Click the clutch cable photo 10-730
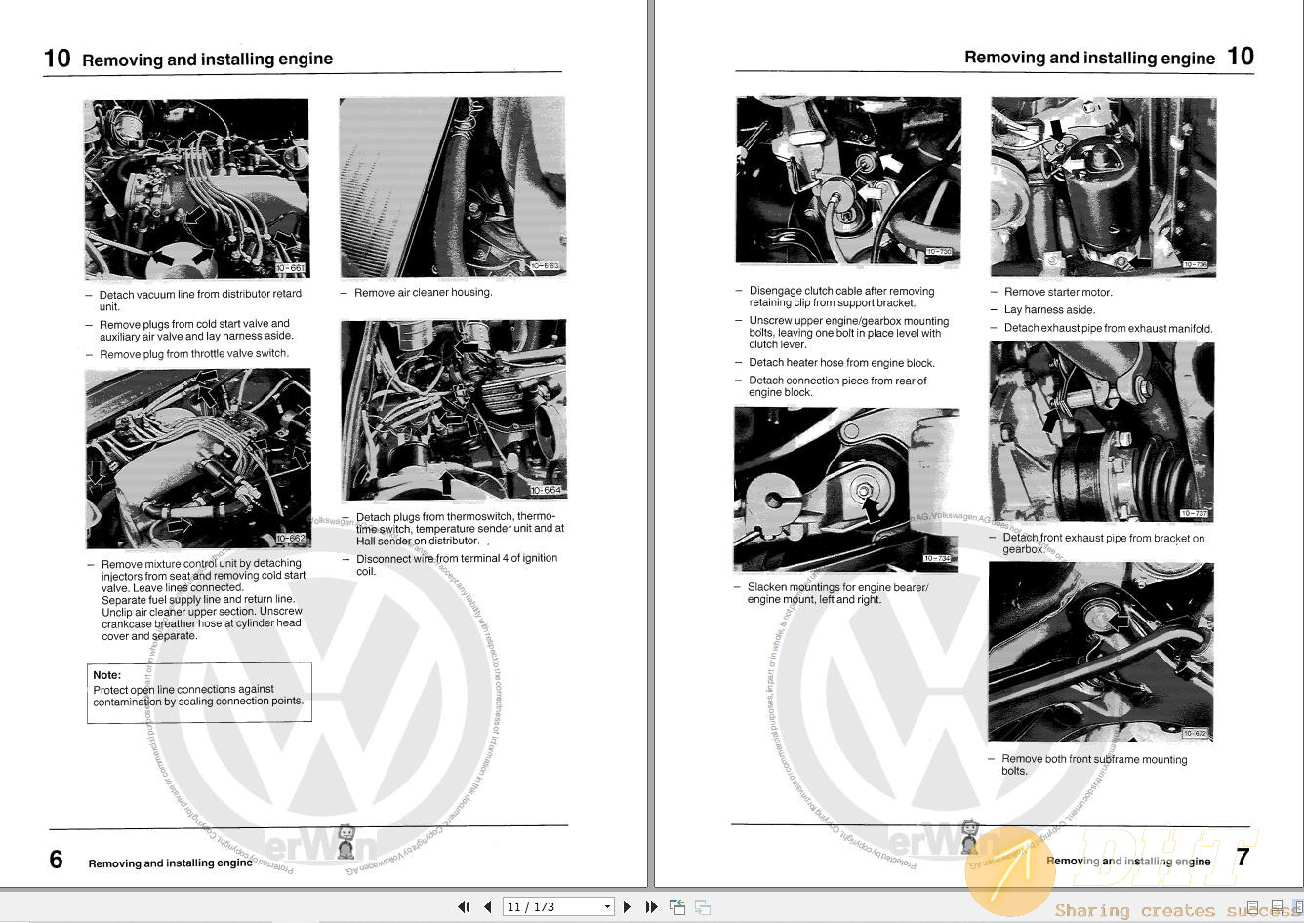The image size is (1304, 923). (847, 180)
